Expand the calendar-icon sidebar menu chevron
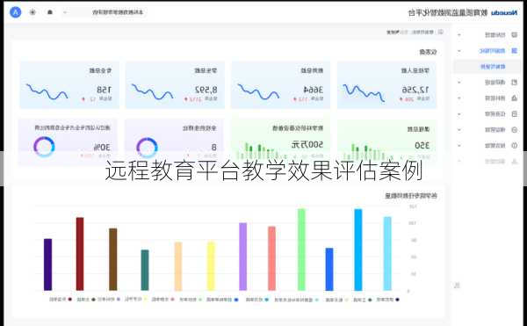The width and height of the screenshot is (527, 326). pos(459,114)
